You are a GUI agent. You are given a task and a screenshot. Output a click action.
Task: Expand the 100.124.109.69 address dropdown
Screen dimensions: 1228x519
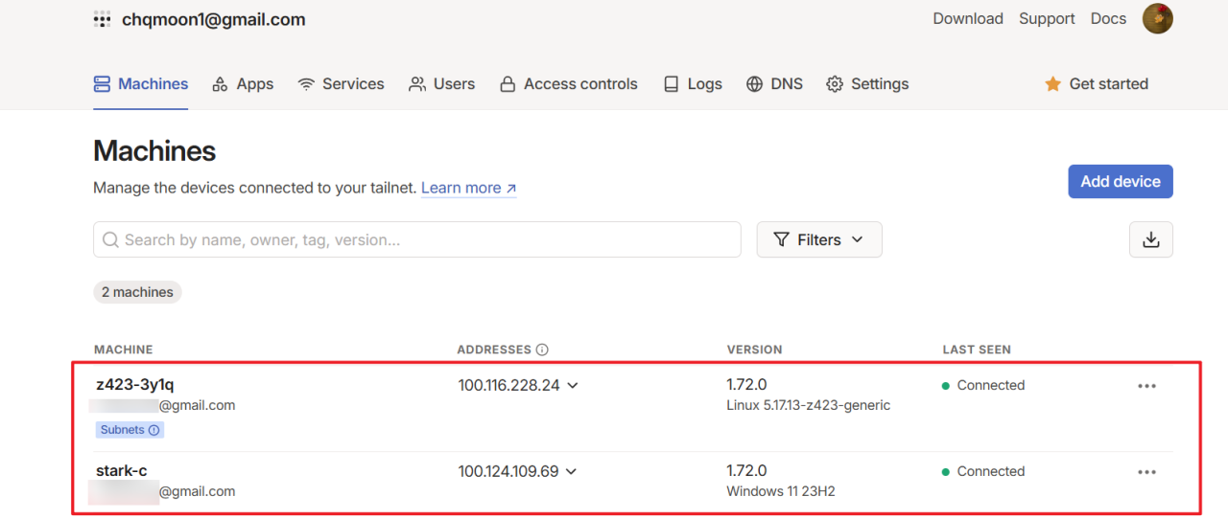pyautogui.click(x=572, y=472)
